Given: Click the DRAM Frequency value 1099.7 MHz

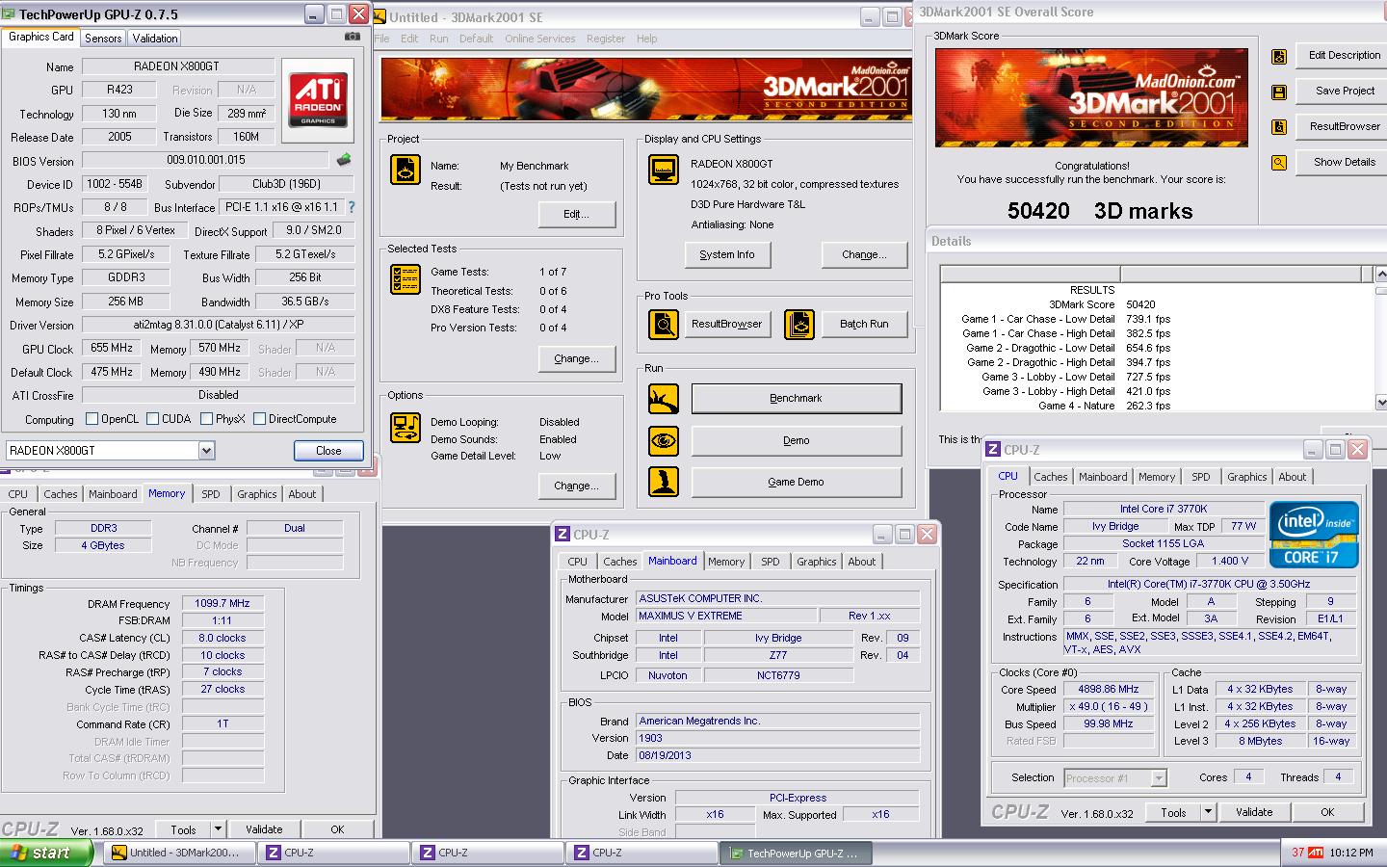Looking at the screenshot, I should click(x=222, y=603).
